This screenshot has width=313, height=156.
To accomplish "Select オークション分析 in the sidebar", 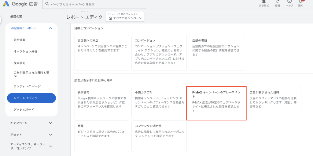I will [25, 51].
